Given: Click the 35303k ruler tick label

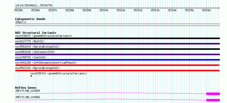Looking at the screenshot, I should 155,10.
